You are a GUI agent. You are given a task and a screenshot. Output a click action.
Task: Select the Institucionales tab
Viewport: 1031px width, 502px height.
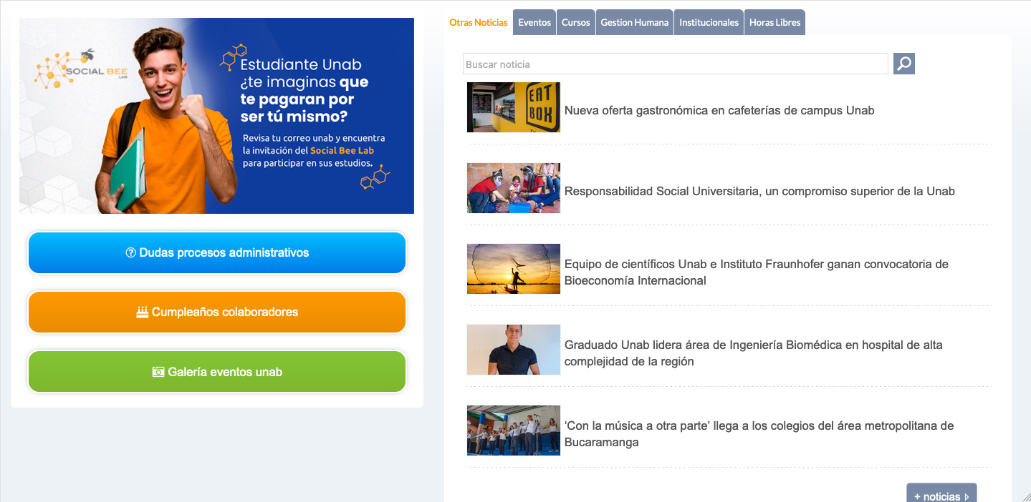709,22
